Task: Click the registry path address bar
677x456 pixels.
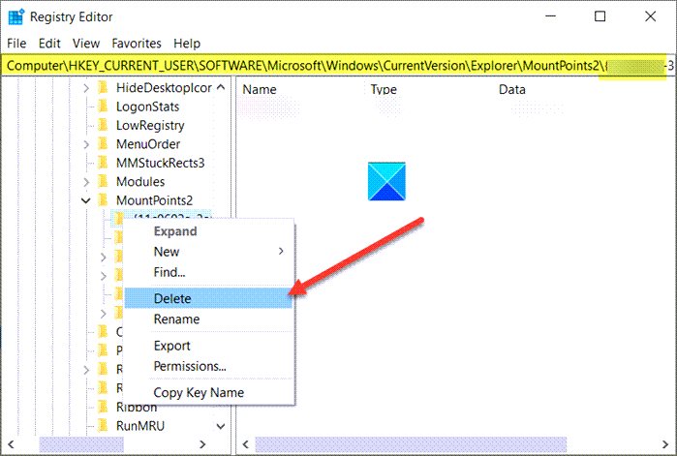Action: click(x=338, y=66)
